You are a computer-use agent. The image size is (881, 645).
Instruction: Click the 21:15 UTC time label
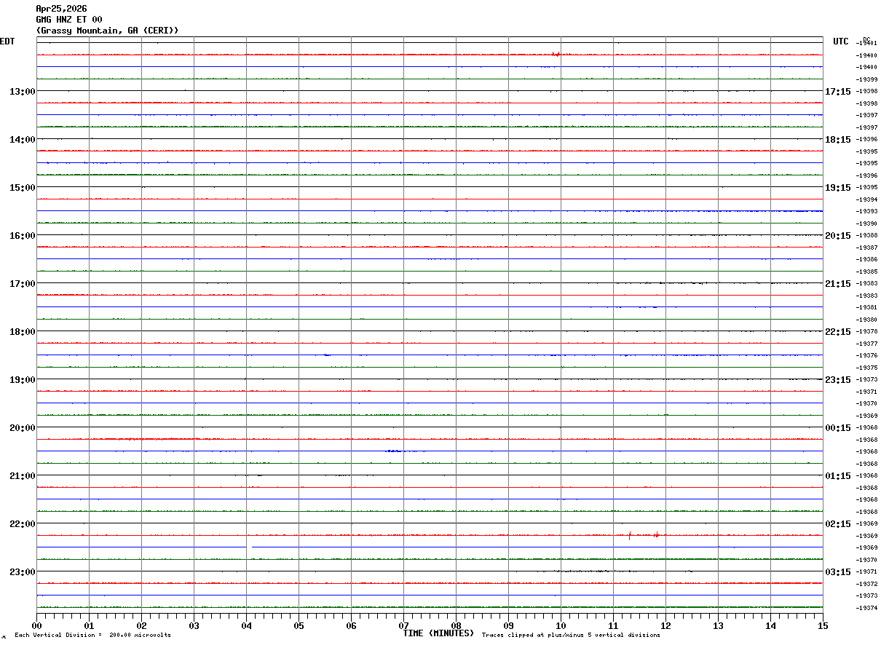(838, 283)
